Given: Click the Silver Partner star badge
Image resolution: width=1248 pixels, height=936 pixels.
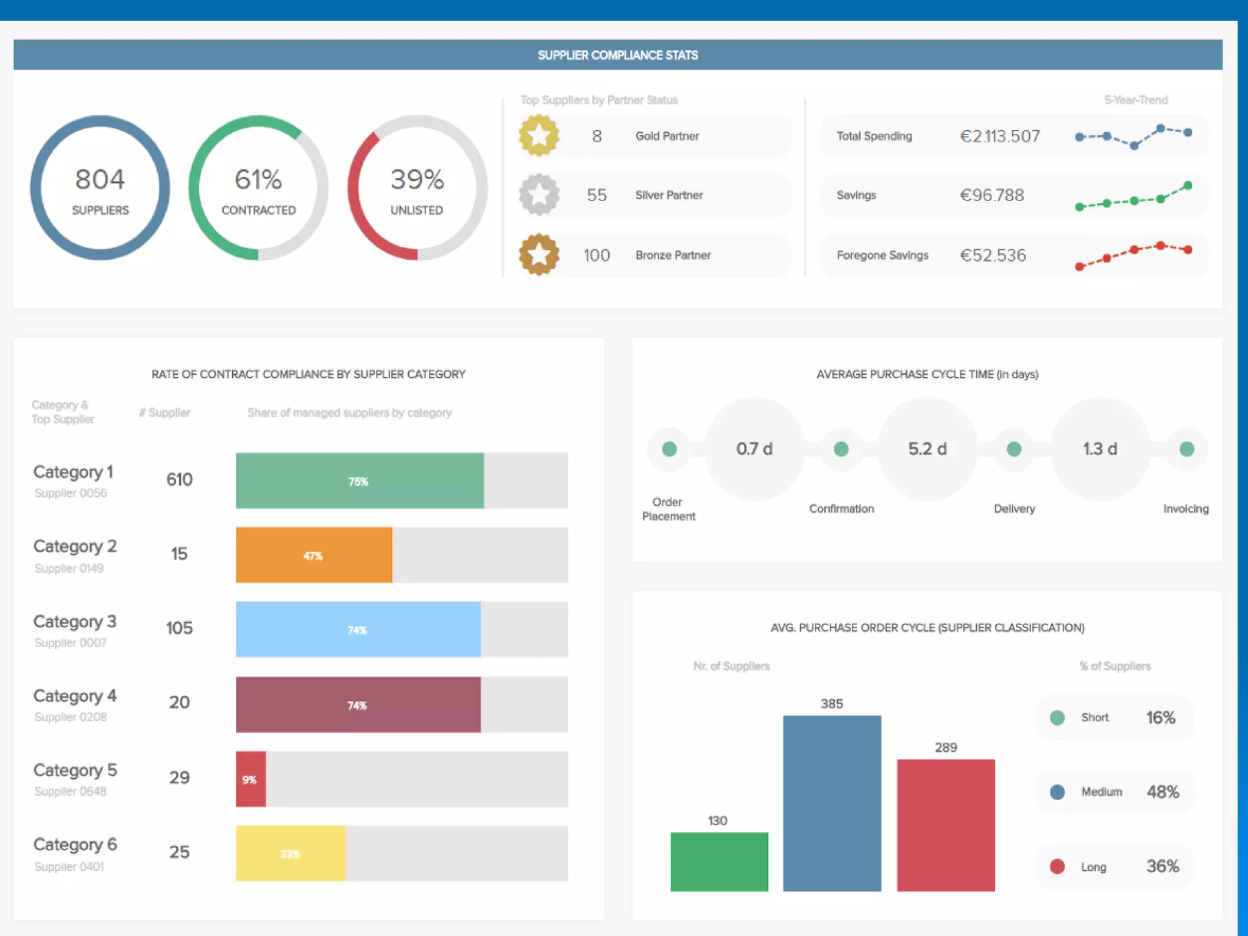Looking at the screenshot, I should tap(539, 195).
